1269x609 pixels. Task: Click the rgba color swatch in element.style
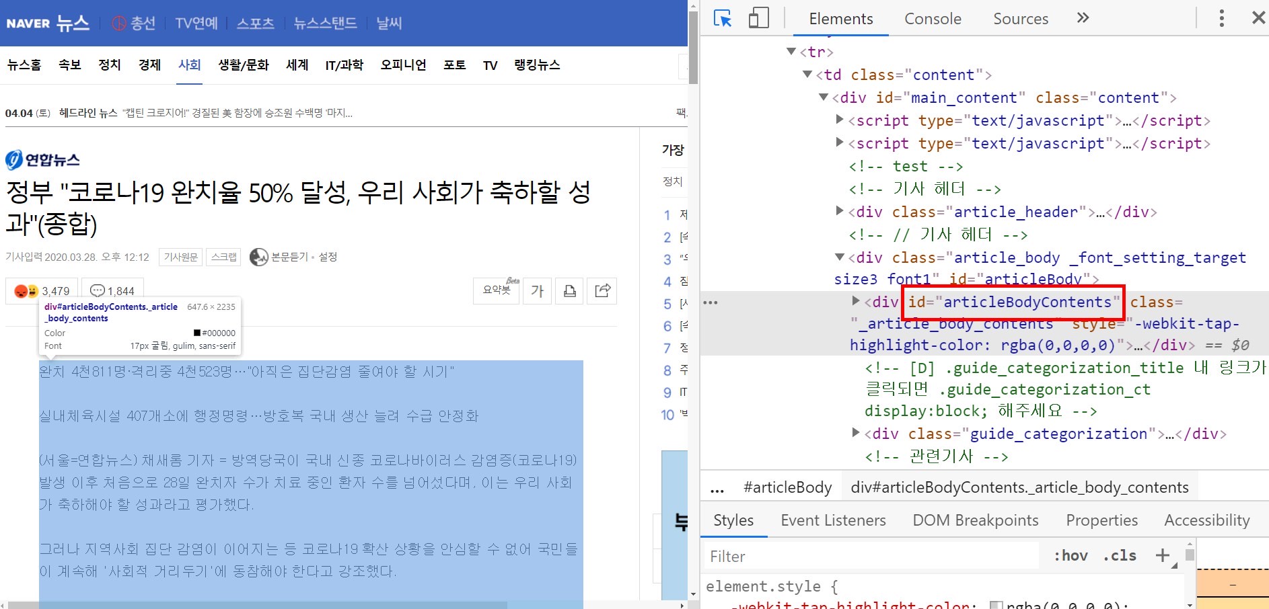996,605
